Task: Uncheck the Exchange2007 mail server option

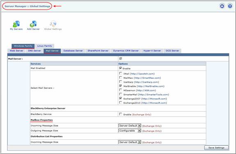Action: (121, 98)
